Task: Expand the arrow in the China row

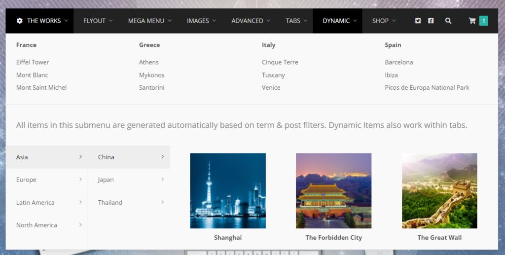Action: coord(163,157)
